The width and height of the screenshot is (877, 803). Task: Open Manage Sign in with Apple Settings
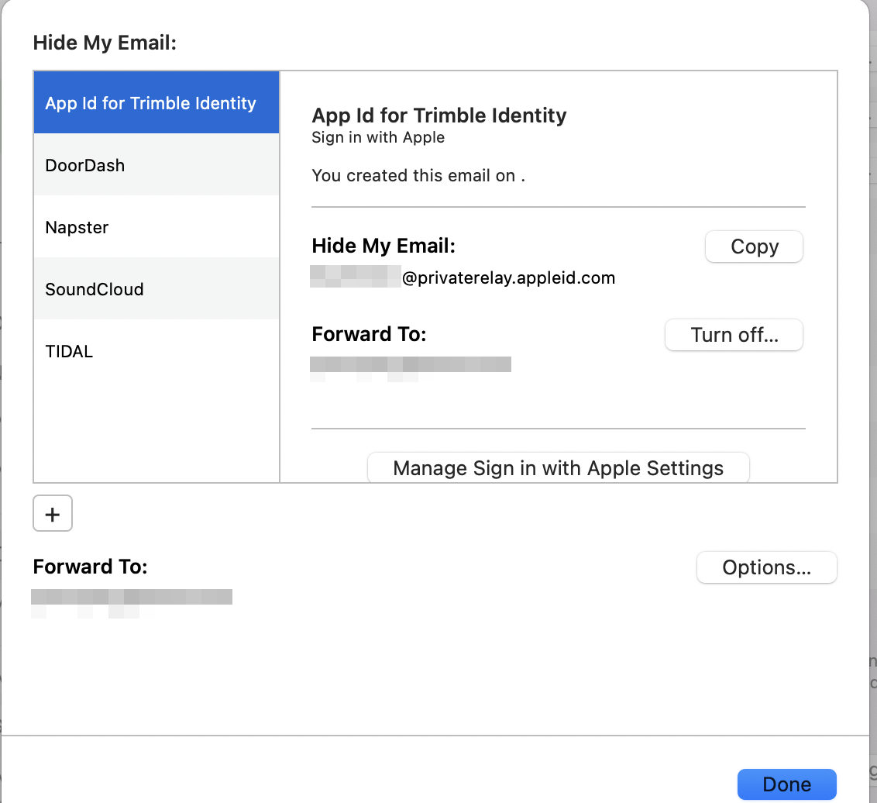pos(558,468)
